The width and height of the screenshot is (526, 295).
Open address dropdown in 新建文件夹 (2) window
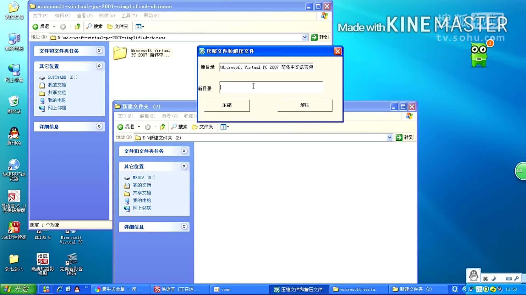(x=390, y=137)
